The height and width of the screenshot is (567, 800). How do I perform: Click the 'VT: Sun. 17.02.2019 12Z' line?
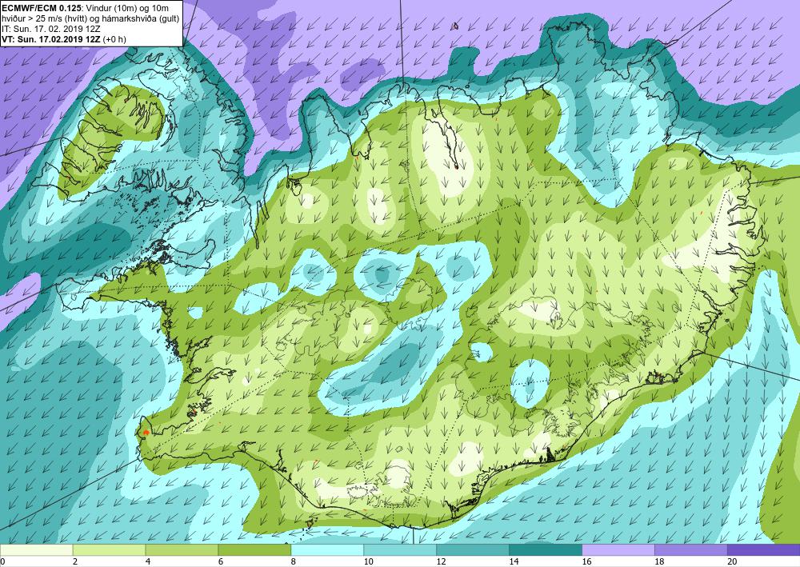52,38
